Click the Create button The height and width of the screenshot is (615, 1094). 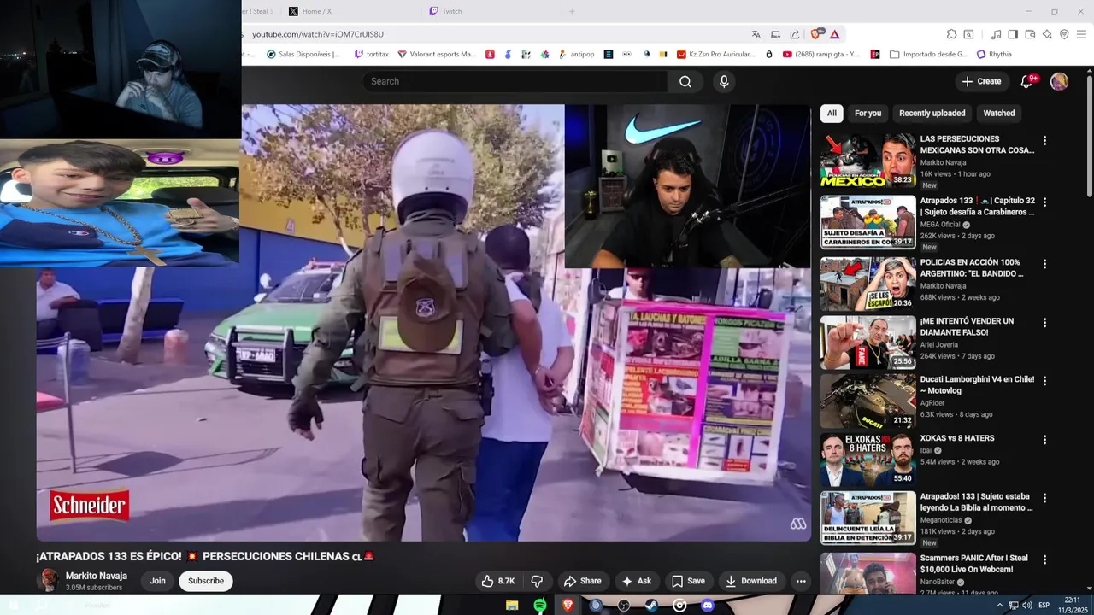click(x=981, y=81)
